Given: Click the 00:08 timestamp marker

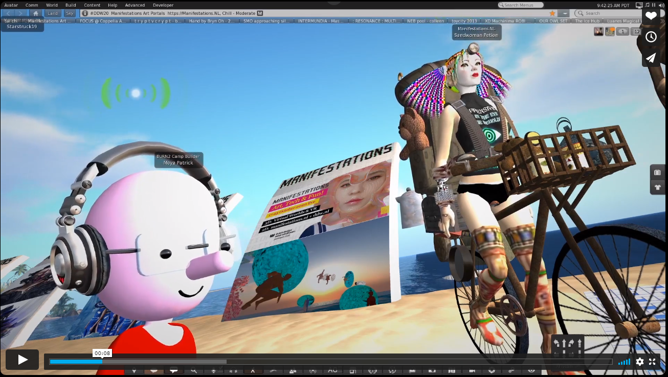Looking at the screenshot, I should click(102, 353).
